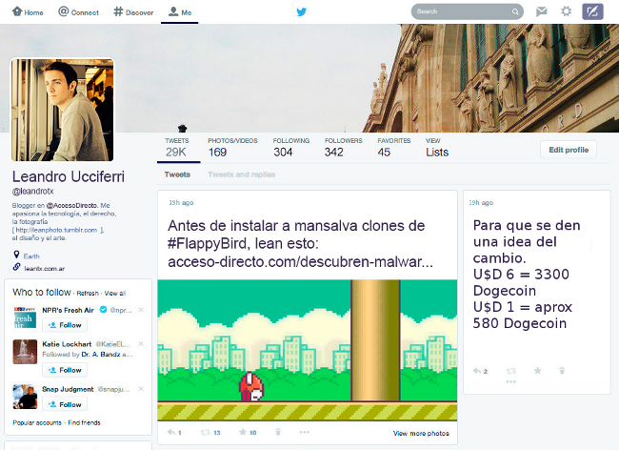Image resolution: width=619 pixels, height=450 pixels.
Task: Open the Flappy Bird tweet image
Action: (308, 351)
